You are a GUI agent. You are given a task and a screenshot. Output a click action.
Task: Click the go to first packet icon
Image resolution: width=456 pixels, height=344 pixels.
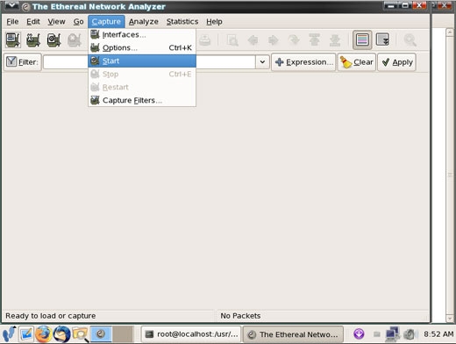pyautogui.click(x=315, y=39)
